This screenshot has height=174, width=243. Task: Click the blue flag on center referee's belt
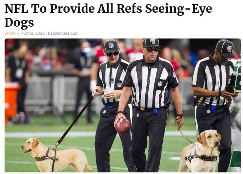tap(156, 111)
